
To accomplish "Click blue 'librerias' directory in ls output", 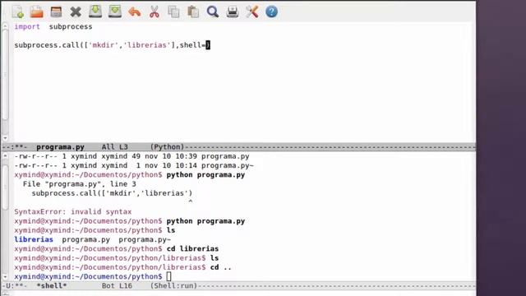I will click(34, 239).
